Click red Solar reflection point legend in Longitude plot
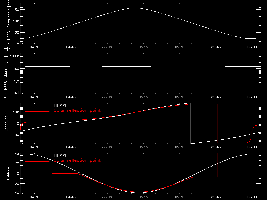Screen dimensions: 267x200 (77, 110)
